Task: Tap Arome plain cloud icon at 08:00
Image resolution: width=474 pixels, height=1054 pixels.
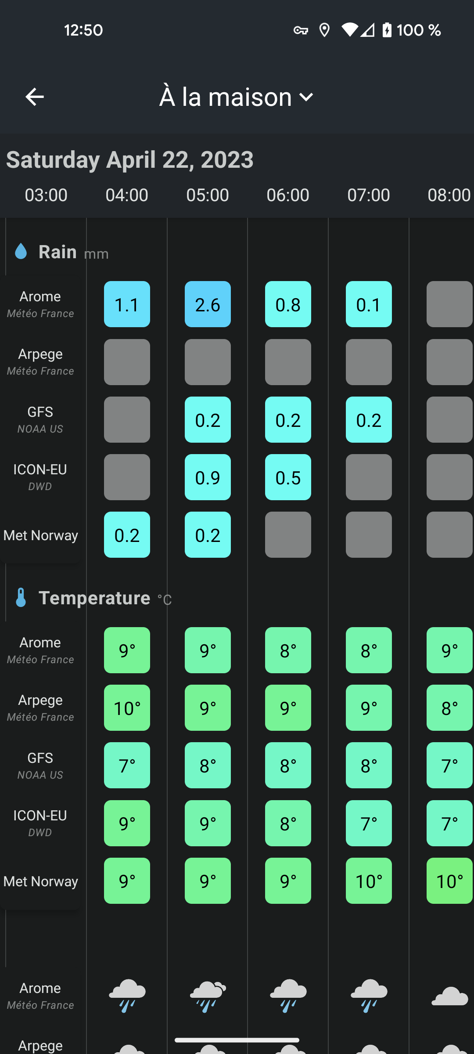Action: click(x=449, y=996)
